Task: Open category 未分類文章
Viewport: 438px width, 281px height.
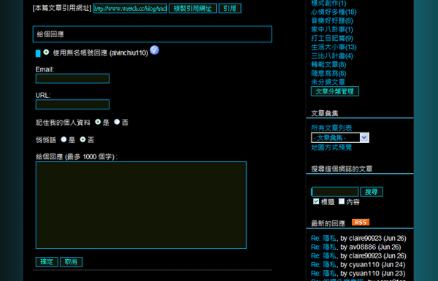Action: [x=328, y=82]
